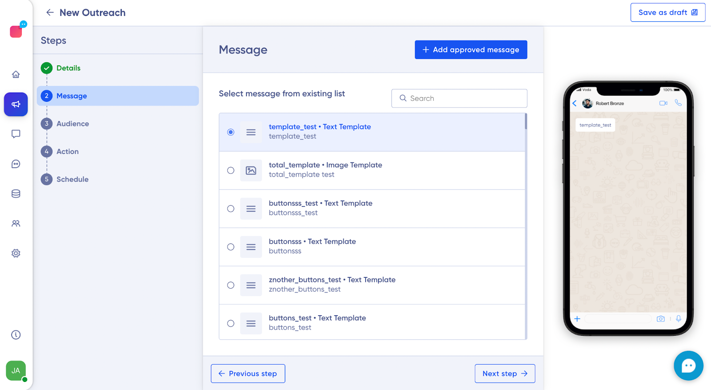Screen dimensions: 711x390
Task: Open the Outreach megaphone icon
Action: (x=16, y=104)
